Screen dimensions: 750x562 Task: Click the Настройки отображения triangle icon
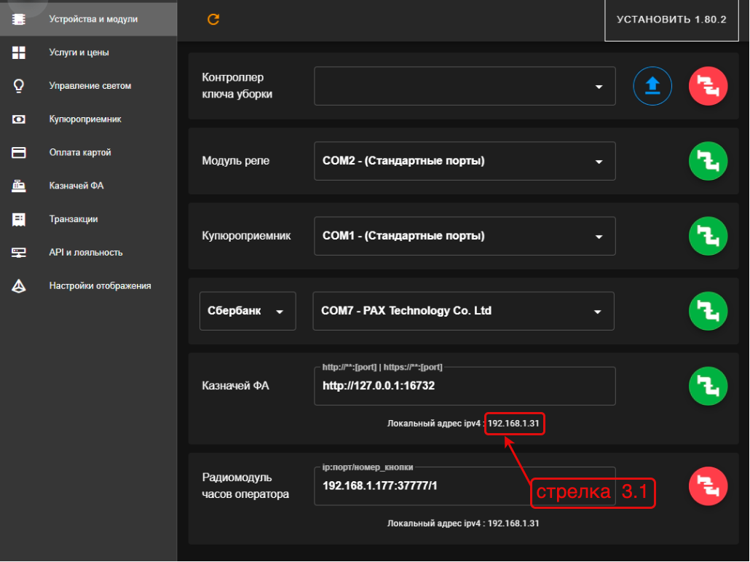point(19,286)
